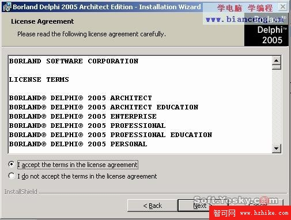
Task: Click the 'LICENSE TERMS' line
Action: (39, 79)
